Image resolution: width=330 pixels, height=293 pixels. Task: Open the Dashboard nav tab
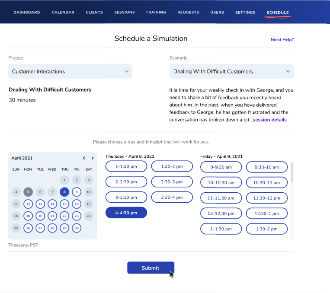pyautogui.click(x=27, y=12)
